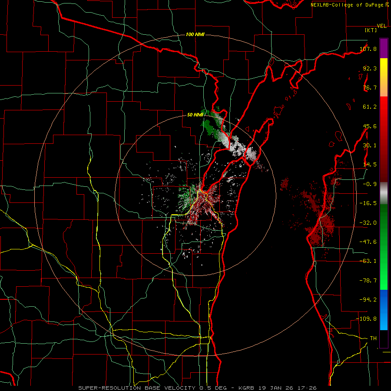Pick the blue segment of velocity color bar
This screenshot has width=391, height=391.
384,310
